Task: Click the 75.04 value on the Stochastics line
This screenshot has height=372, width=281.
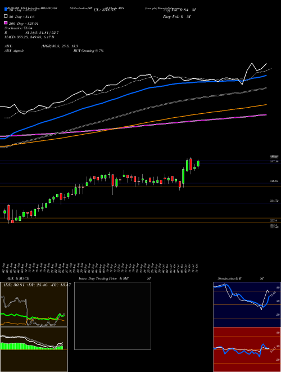Action: point(273,295)
